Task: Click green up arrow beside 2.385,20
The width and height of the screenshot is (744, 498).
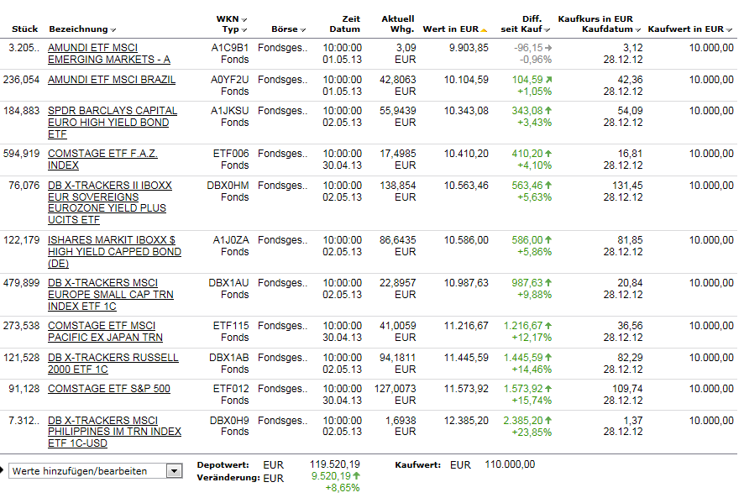Action: pyautogui.click(x=548, y=421)
